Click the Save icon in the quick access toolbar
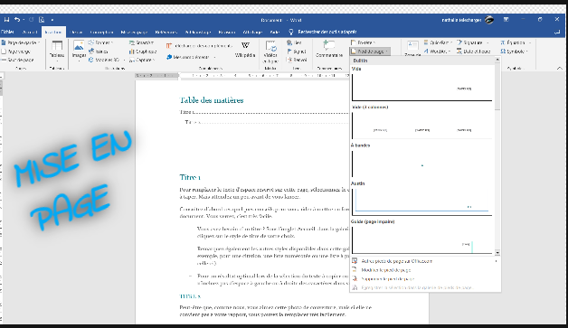The image size is (568, 328). point(6,20)
